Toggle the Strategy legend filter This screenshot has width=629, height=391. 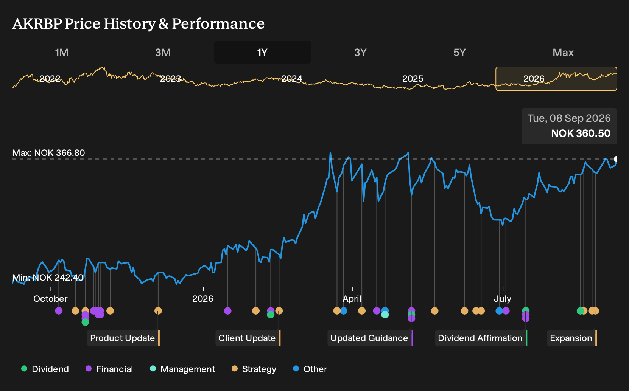click(x=254, y=369)
